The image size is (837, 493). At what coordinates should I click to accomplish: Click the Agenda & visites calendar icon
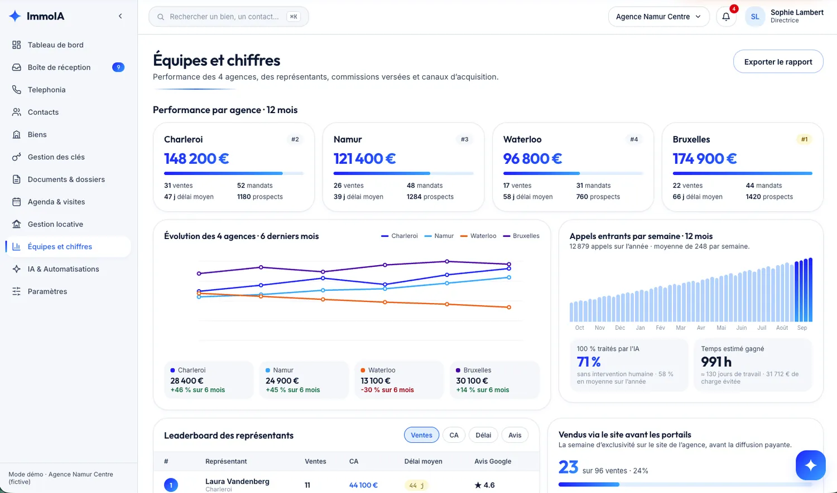17,202
